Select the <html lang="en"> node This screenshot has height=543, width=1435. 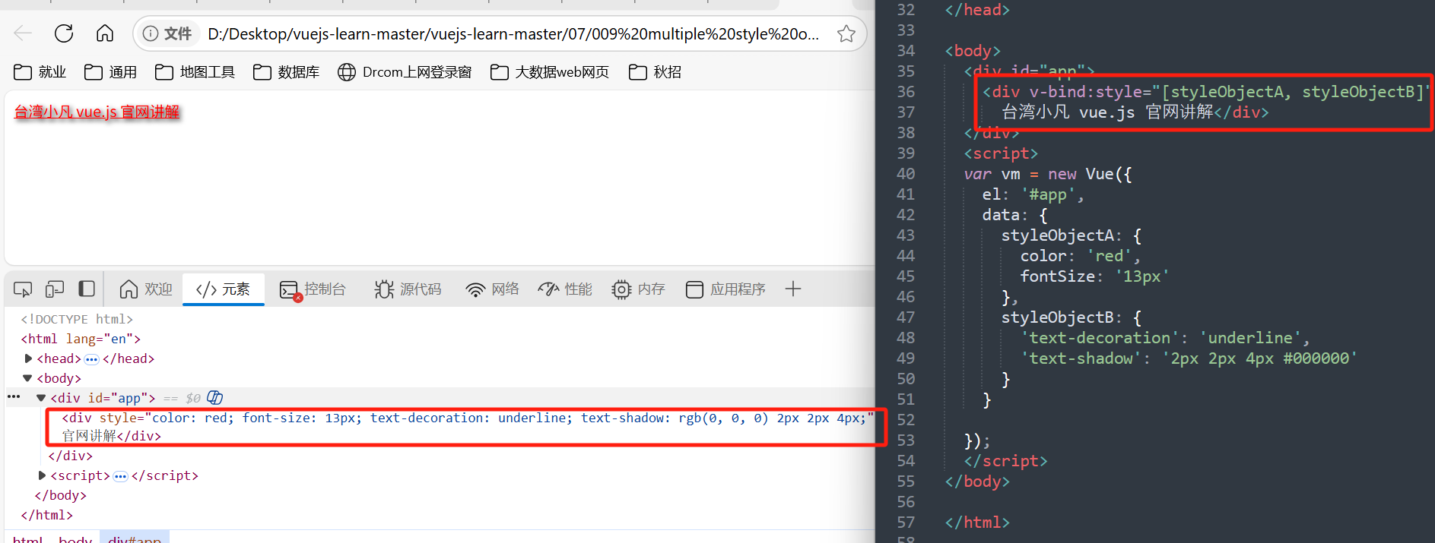click(81, 339)
